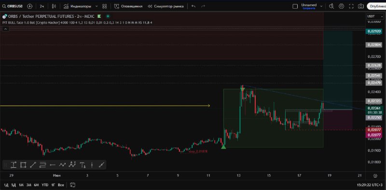Open the ORBSUSD symbol search
This screenshot has height=190, width=386.
[x=13, y=6]
